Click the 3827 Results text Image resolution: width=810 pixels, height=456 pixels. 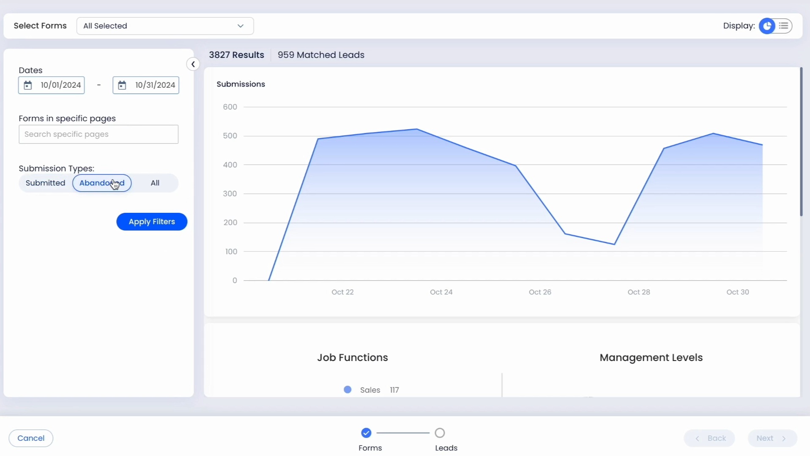[x=236, y=55]
